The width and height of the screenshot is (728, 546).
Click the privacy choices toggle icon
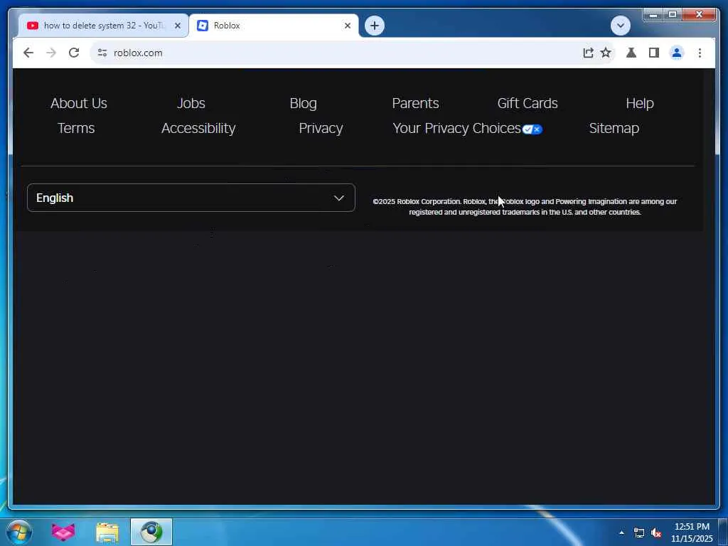click(x=532, y=129)
